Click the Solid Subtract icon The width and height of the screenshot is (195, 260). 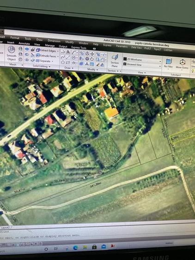(x=27, y=54)
